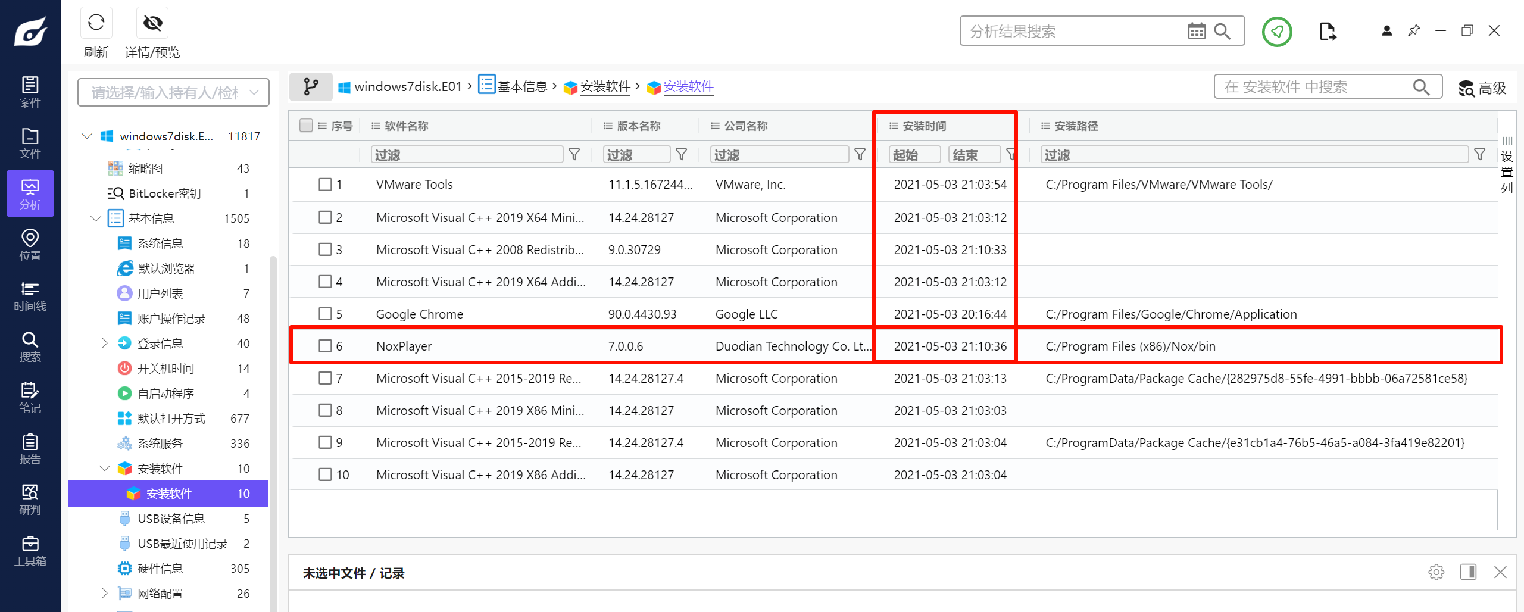
Task: Click the current 安装软件 breadcrumb link
Action: (x=689, y=87)
